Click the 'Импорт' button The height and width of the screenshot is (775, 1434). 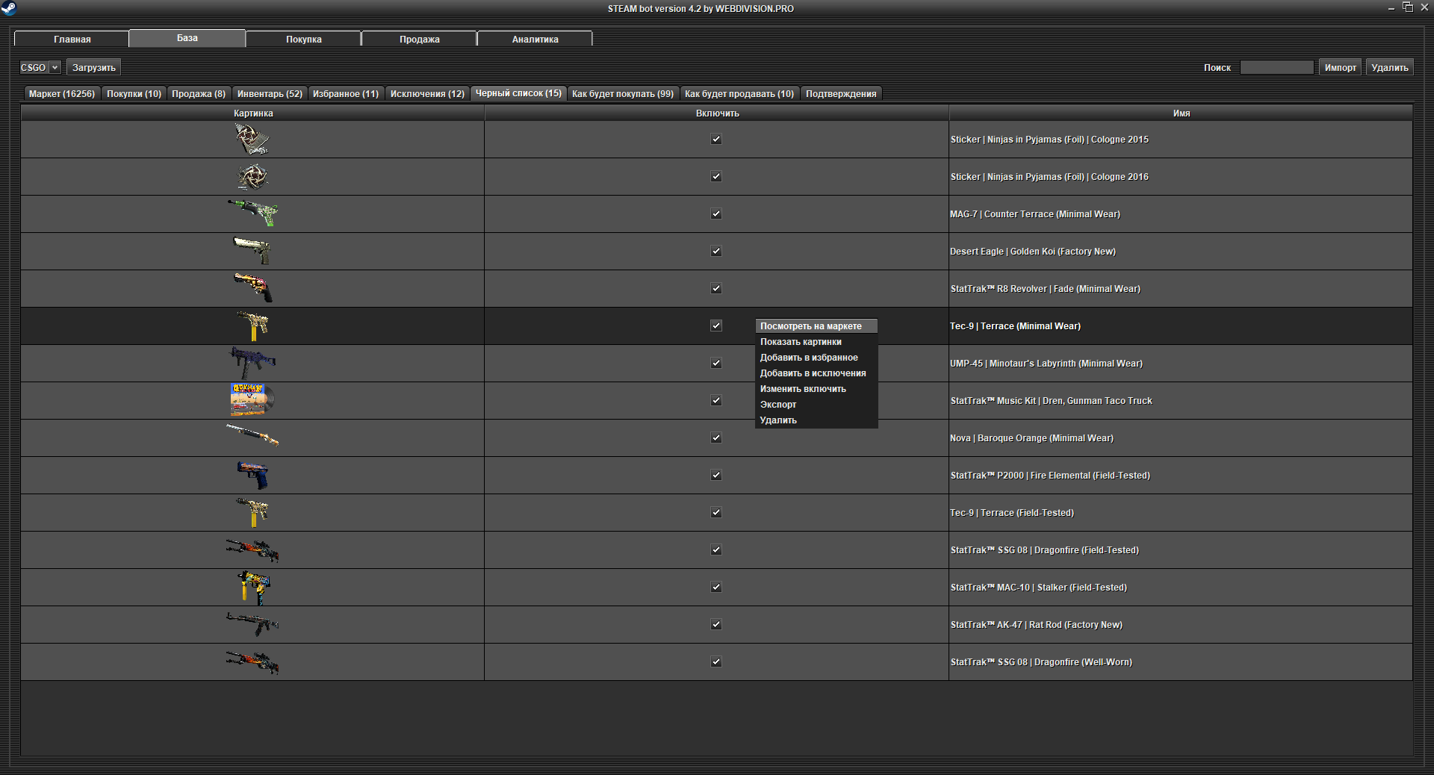click(1340, 67)
